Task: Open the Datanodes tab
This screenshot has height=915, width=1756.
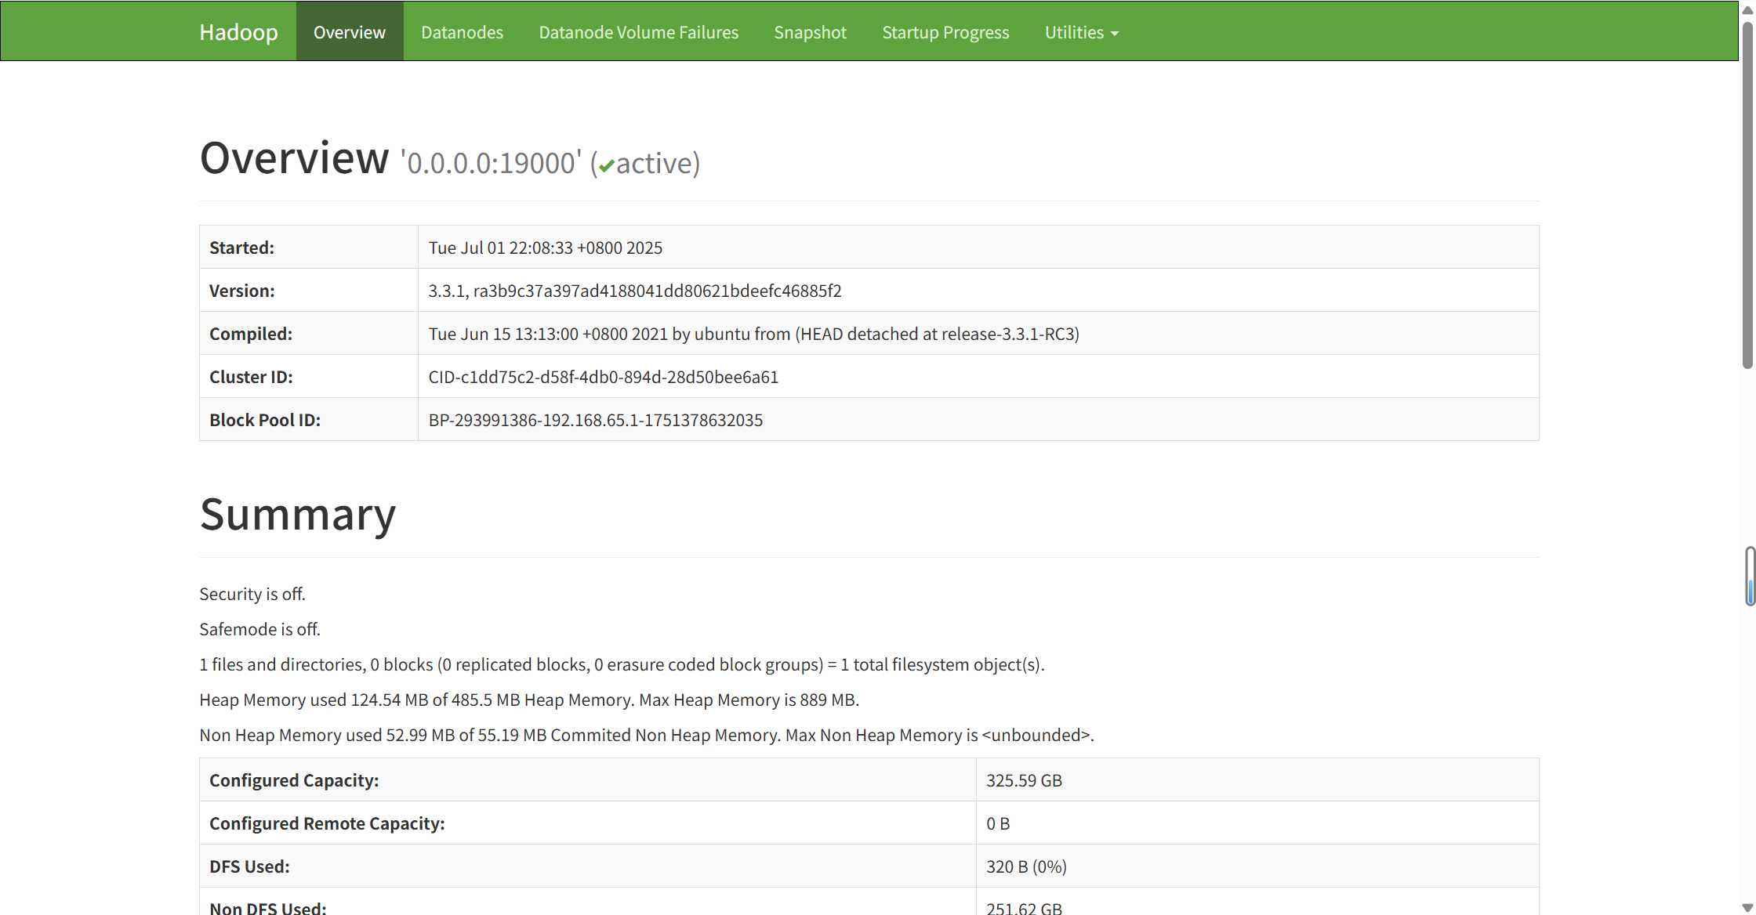Action: [462, 32]
